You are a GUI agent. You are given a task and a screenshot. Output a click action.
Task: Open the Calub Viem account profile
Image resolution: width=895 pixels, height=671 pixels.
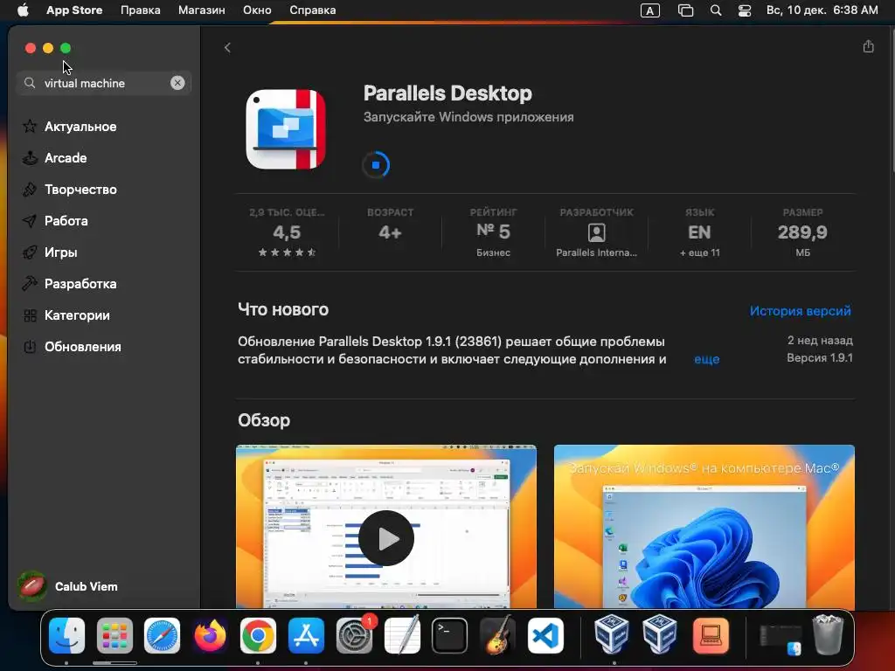pyautogui.click(x=68, y=586)
